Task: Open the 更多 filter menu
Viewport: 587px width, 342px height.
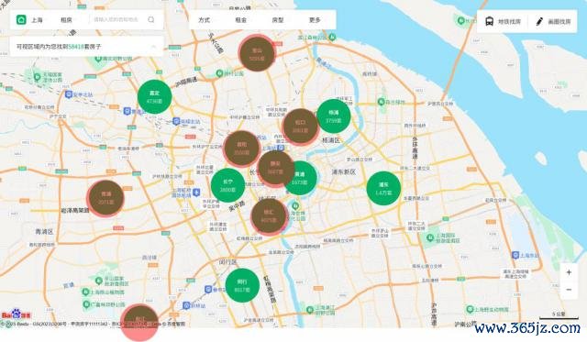Action: tap(315, 20)
